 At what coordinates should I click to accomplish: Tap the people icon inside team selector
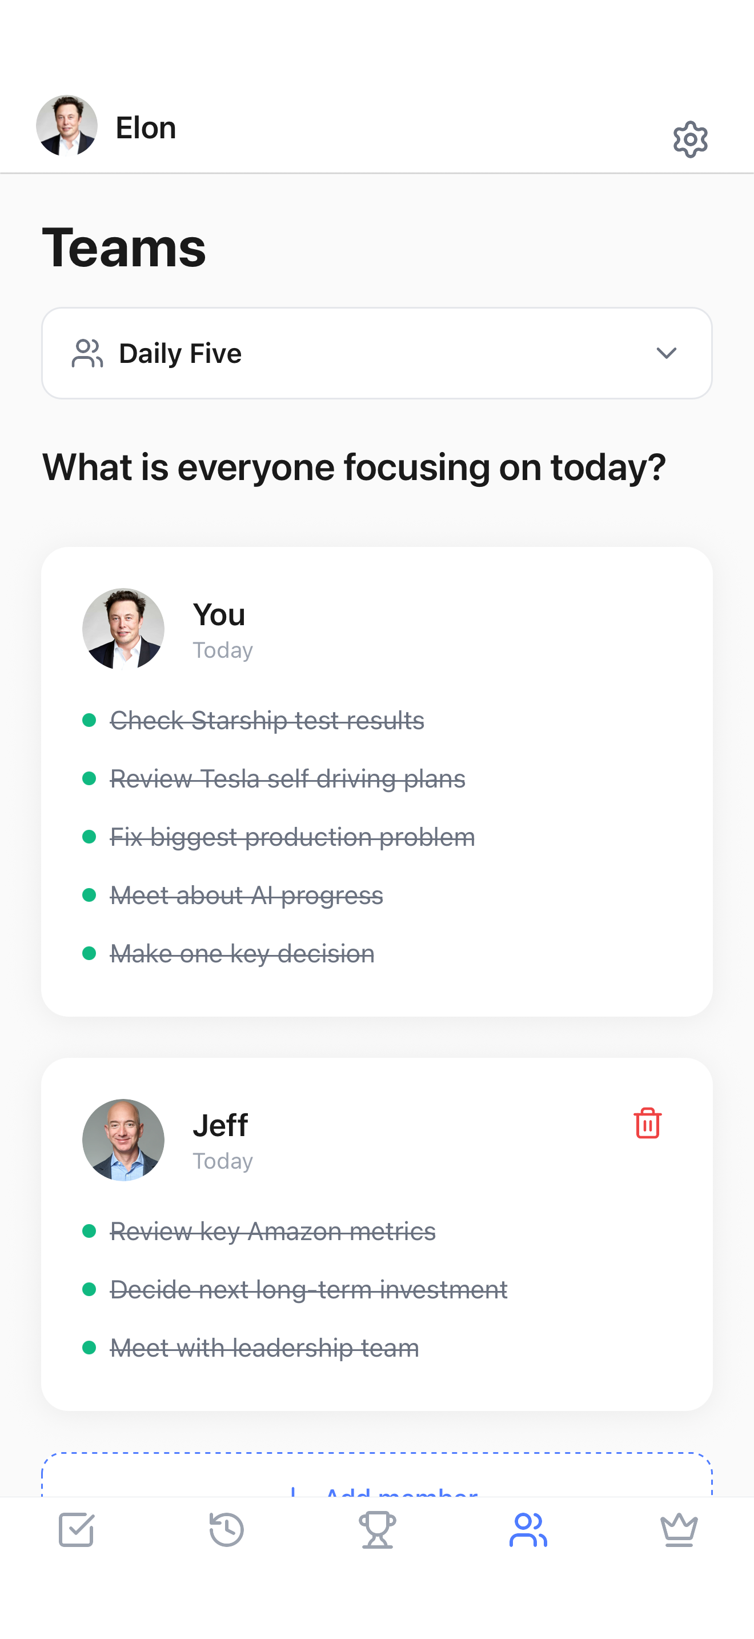tap(87, 353)
